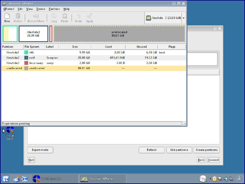Switch to Q4OS Installer taskbar entry

coord(55,179)
